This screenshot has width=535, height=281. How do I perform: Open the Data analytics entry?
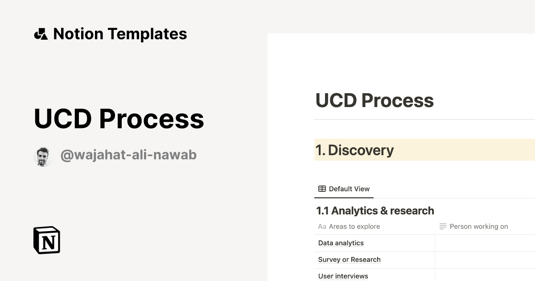coord(341,243)
